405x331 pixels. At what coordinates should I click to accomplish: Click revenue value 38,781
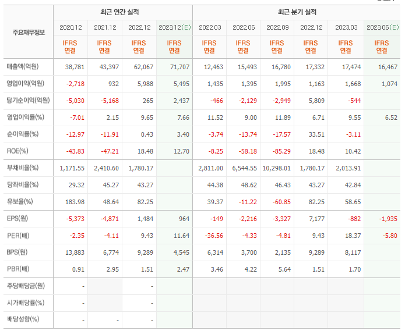75,67
